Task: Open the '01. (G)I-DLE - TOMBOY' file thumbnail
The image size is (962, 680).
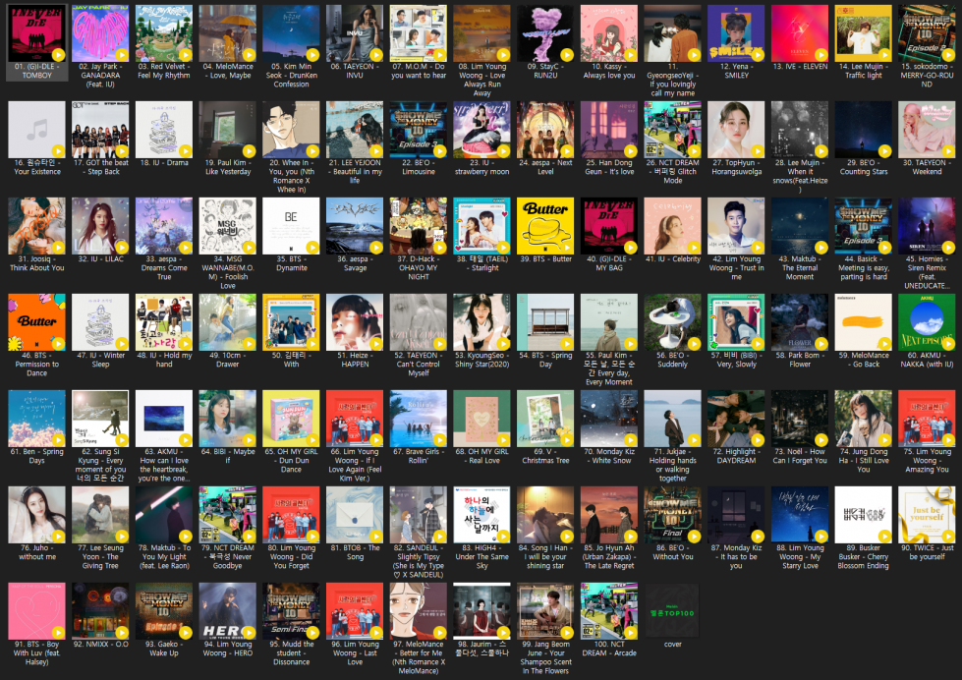Action: pos(36,33)
